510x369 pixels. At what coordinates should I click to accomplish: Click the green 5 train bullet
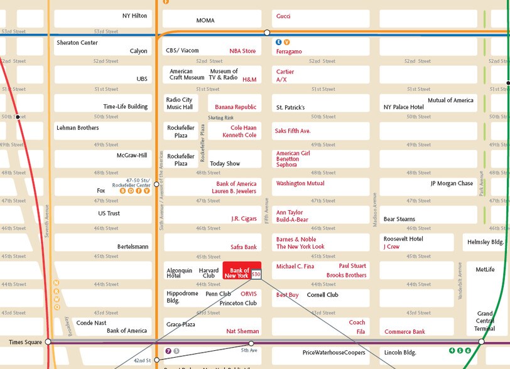pyautogui.click(x=460, y=350)
